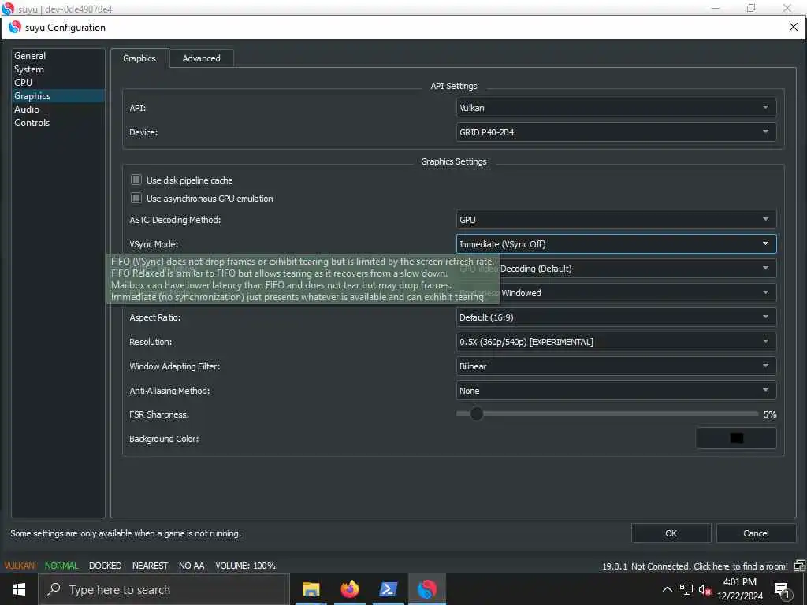This screenshot has height=605, width=807.
Task: Click the taskbar search box
Action: click(164, 589)
